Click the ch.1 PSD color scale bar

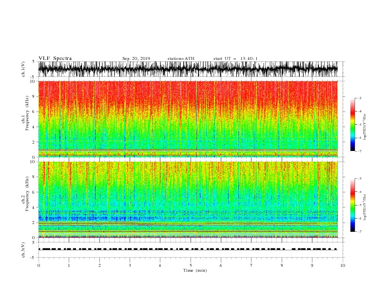pyautogui.click(x=352, y=125)
